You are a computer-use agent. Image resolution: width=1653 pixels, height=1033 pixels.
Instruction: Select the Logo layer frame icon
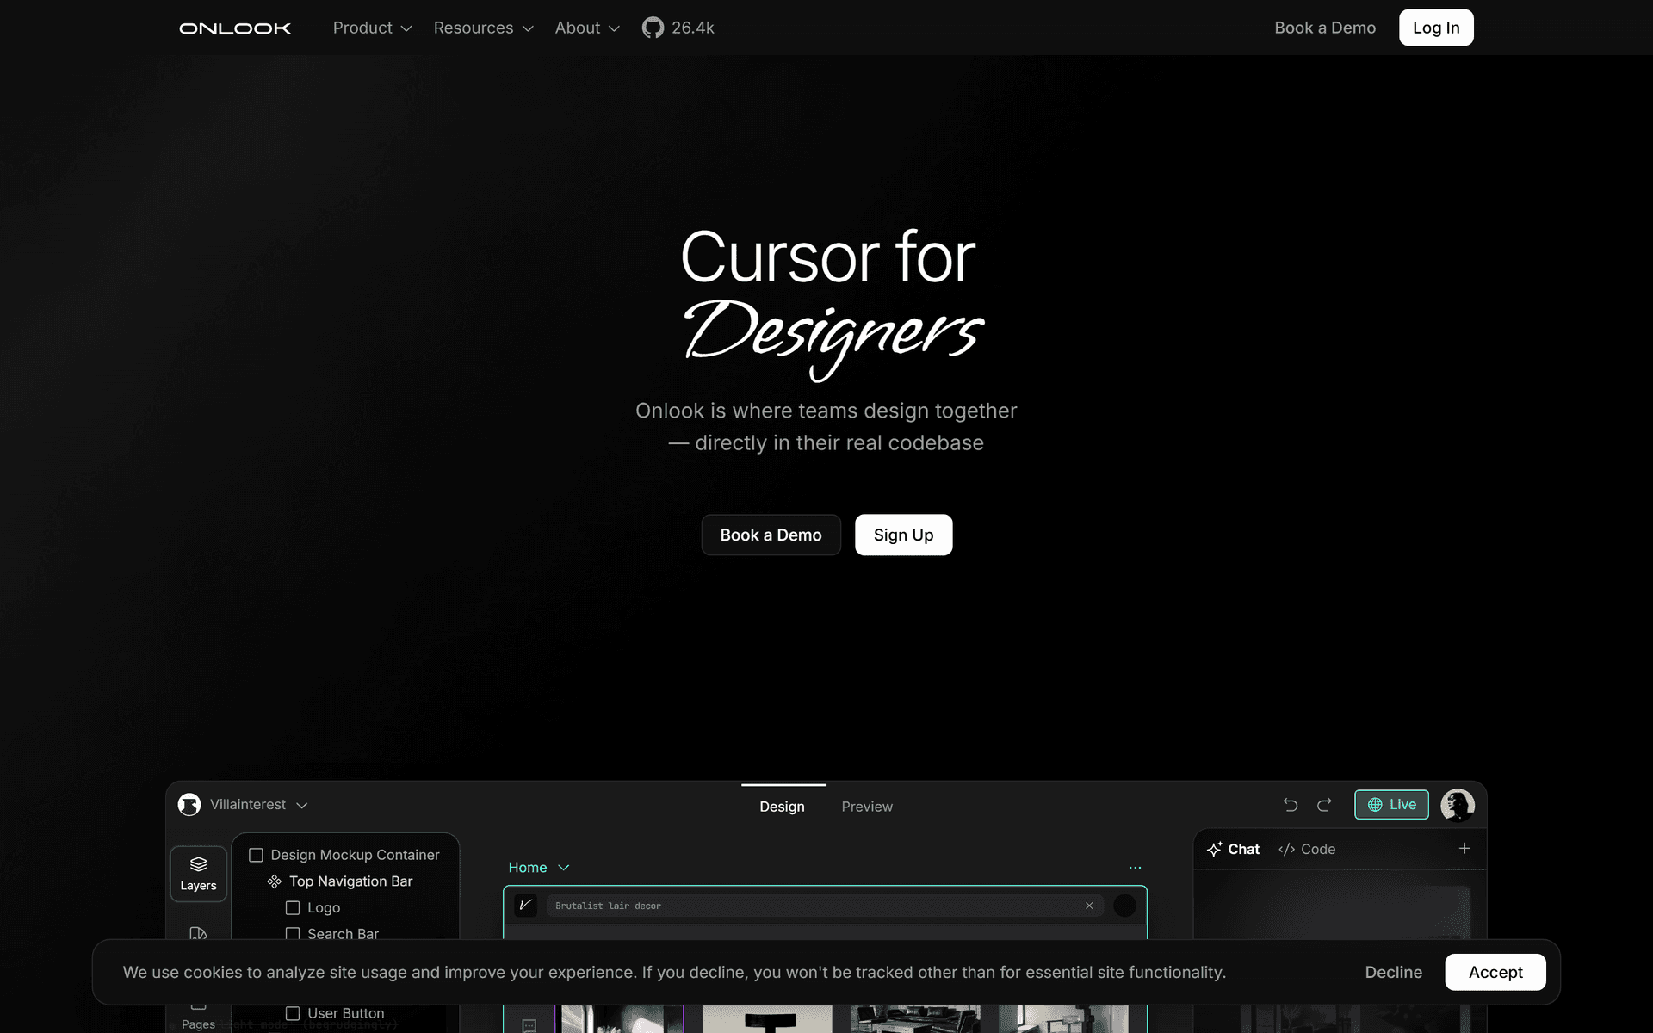click(x=293, y=908)
